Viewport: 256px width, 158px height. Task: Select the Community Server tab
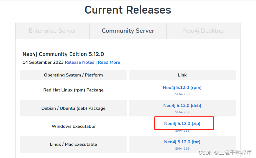pyautogui.click(x=128, y=31)
